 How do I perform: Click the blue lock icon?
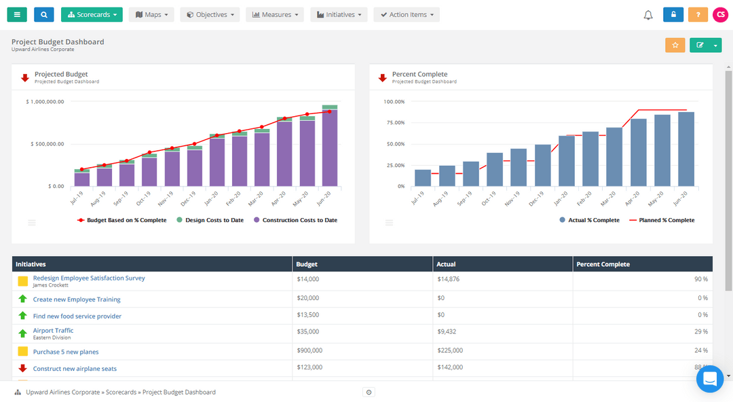point(673,14)
